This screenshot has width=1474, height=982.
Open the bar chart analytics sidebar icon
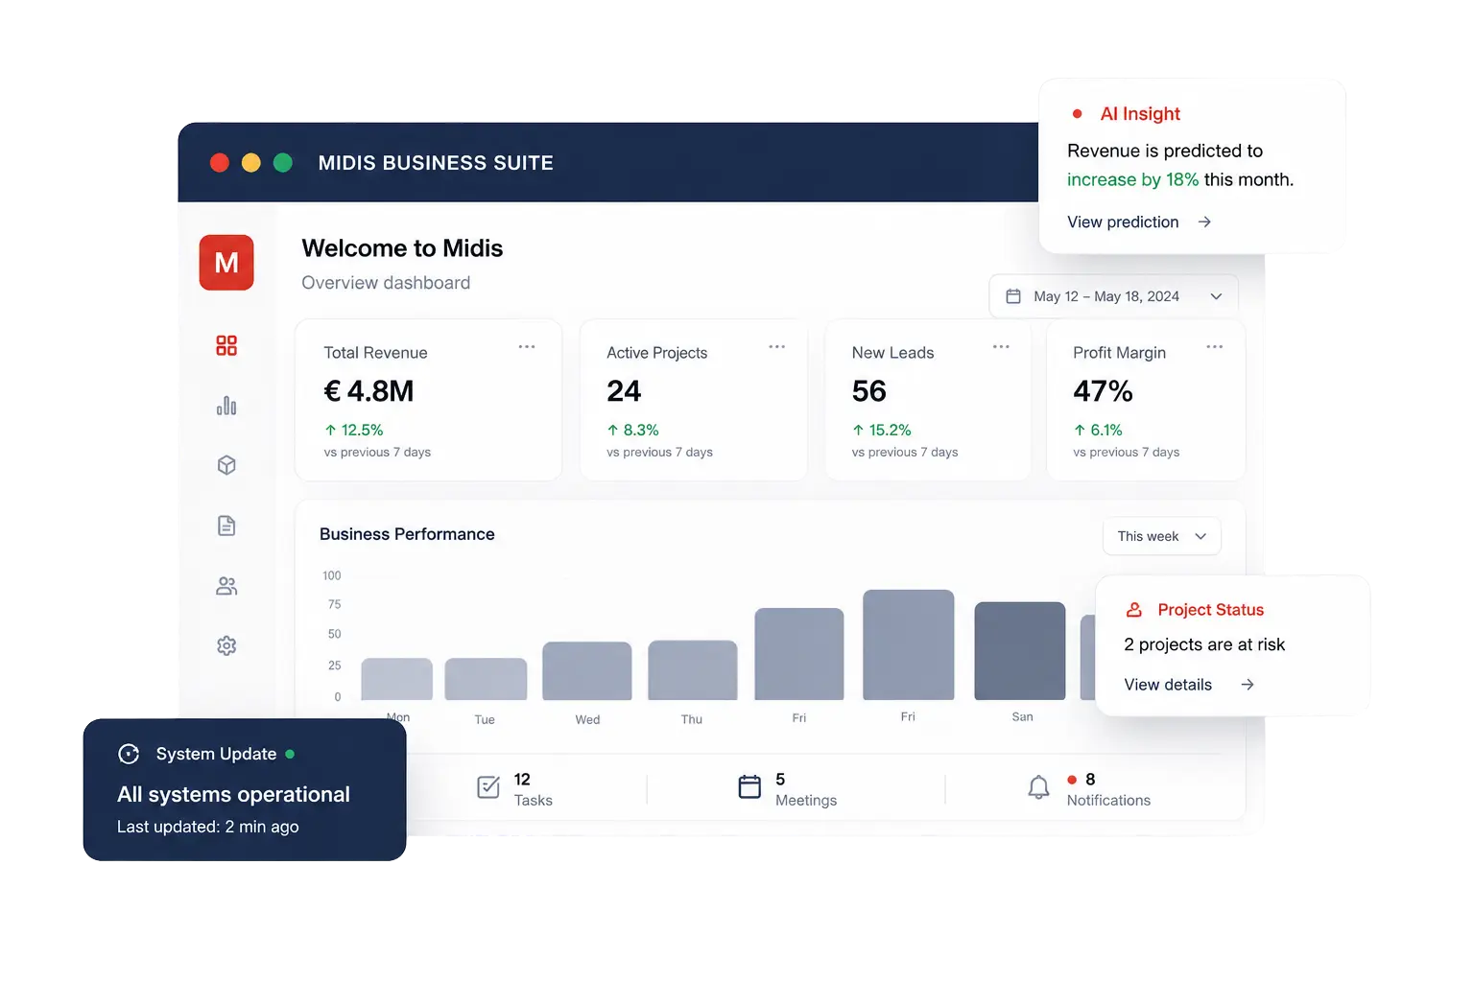[x=226, y=406]
